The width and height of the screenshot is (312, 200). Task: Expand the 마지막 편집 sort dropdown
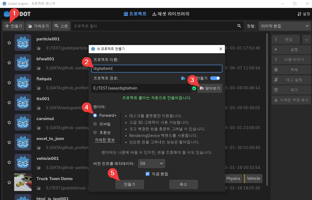click(x=285, y=26)
